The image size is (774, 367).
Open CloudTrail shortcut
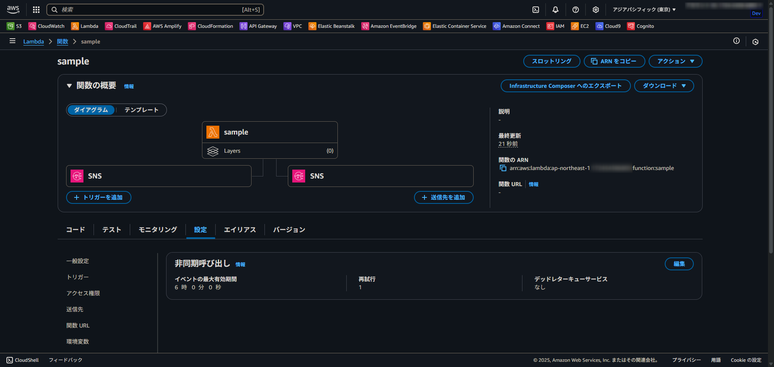point(121,26)
